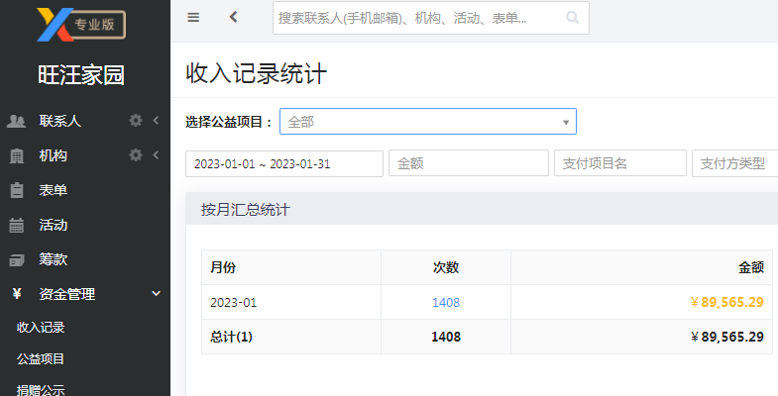Open the date range picker field

click(x=284, y=163)
